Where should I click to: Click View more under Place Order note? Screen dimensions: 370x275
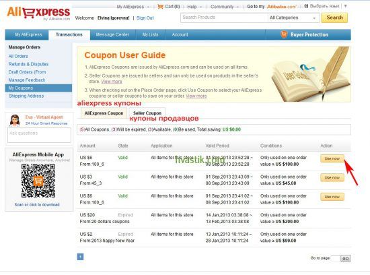tap(196, 96)
